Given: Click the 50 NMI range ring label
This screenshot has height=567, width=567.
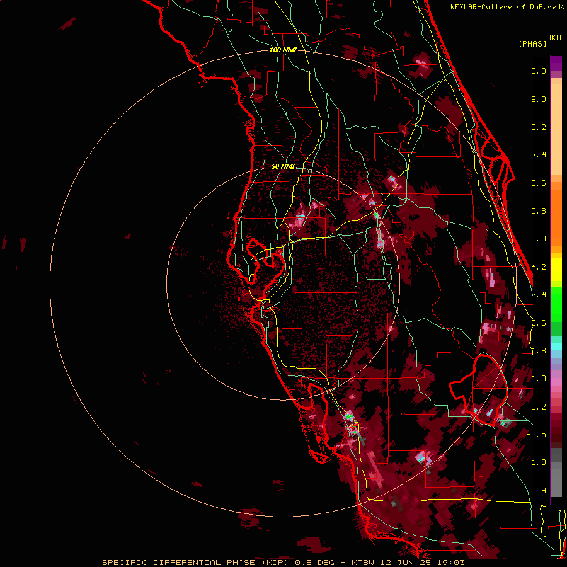Looking at the screenshot, I should click(x=283, y=166).
